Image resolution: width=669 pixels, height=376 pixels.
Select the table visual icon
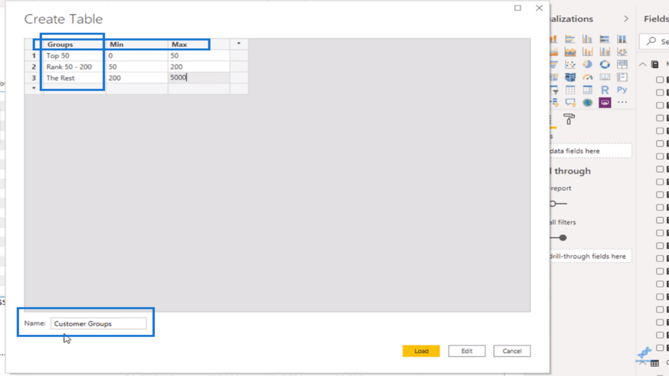(570, 90)
